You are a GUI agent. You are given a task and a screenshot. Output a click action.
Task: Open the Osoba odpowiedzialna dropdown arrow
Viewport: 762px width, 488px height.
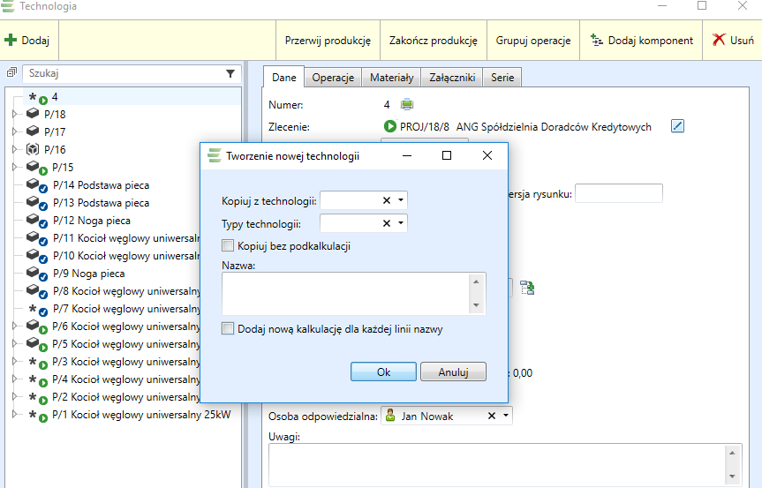coord(505,416)
